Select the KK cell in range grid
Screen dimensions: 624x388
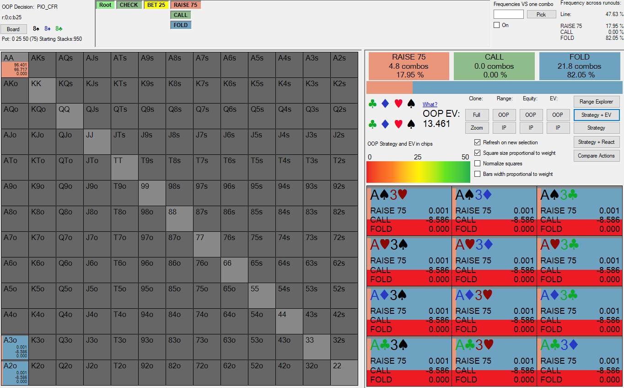click(42, 90)
